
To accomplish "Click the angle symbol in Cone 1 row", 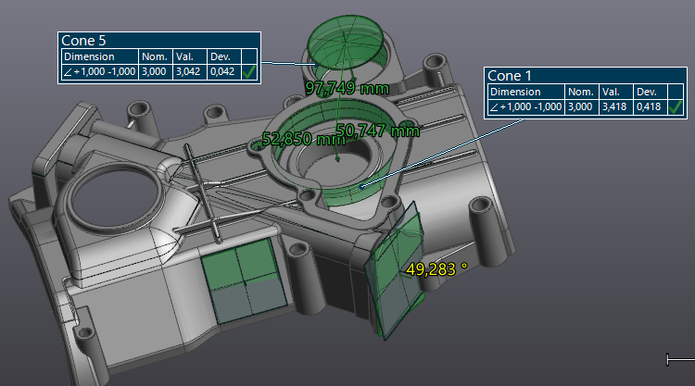I will [495, 107].
